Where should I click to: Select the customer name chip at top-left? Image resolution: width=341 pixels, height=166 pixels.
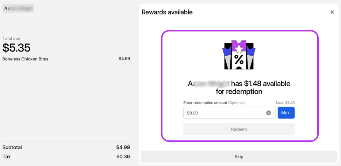(x=18, y=8)
